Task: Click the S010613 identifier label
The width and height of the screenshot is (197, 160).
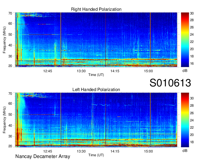Action: 170,83
